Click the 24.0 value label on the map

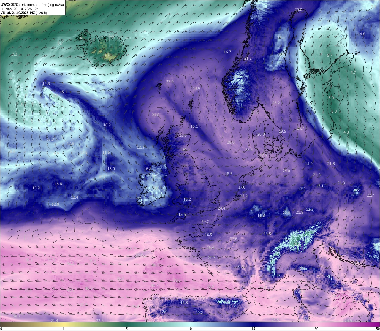click(x=186, y=150)
